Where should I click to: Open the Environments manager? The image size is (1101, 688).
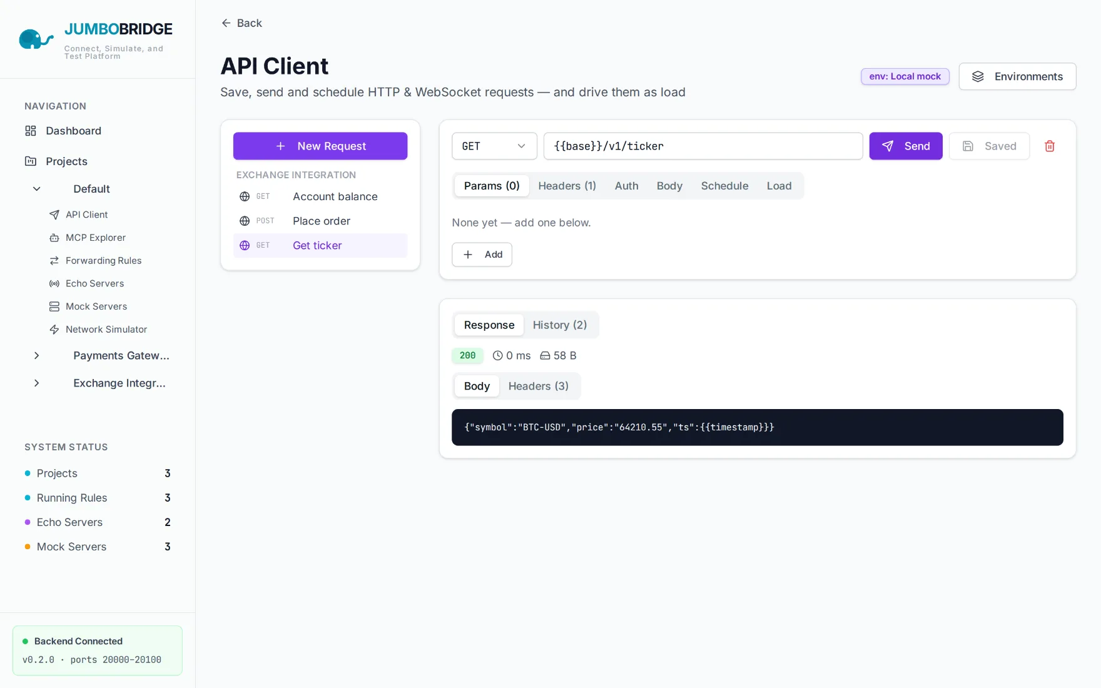point(1017,76)
